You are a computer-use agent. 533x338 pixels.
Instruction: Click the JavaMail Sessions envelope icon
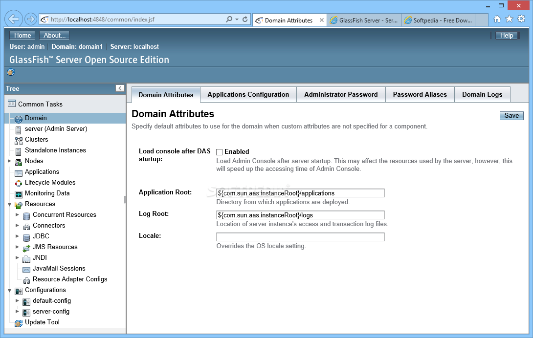tap(26, 270)
